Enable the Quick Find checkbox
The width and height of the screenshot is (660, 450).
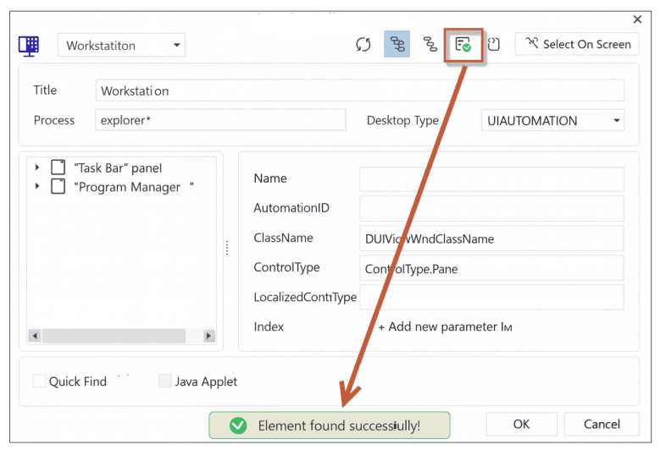39,381
